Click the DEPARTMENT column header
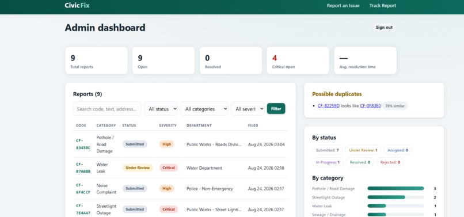 tap(199, 125)
